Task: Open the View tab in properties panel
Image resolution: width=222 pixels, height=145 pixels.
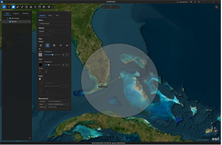Action: click(50, 15)
